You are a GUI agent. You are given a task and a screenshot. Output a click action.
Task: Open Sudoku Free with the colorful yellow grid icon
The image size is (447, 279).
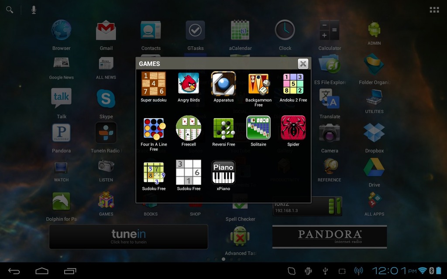[154, 173]
